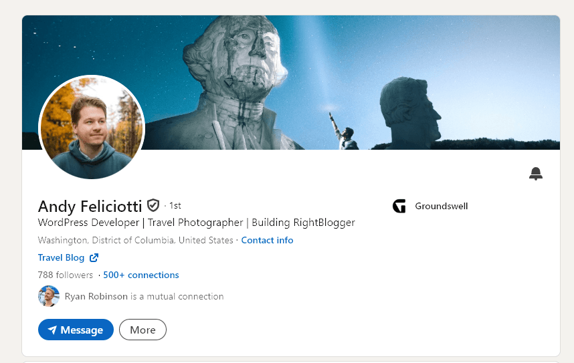The height and width of the screenshot is (363, 574).
Task: Click the Washington, District of Columbia location
Action: point(135,240)
